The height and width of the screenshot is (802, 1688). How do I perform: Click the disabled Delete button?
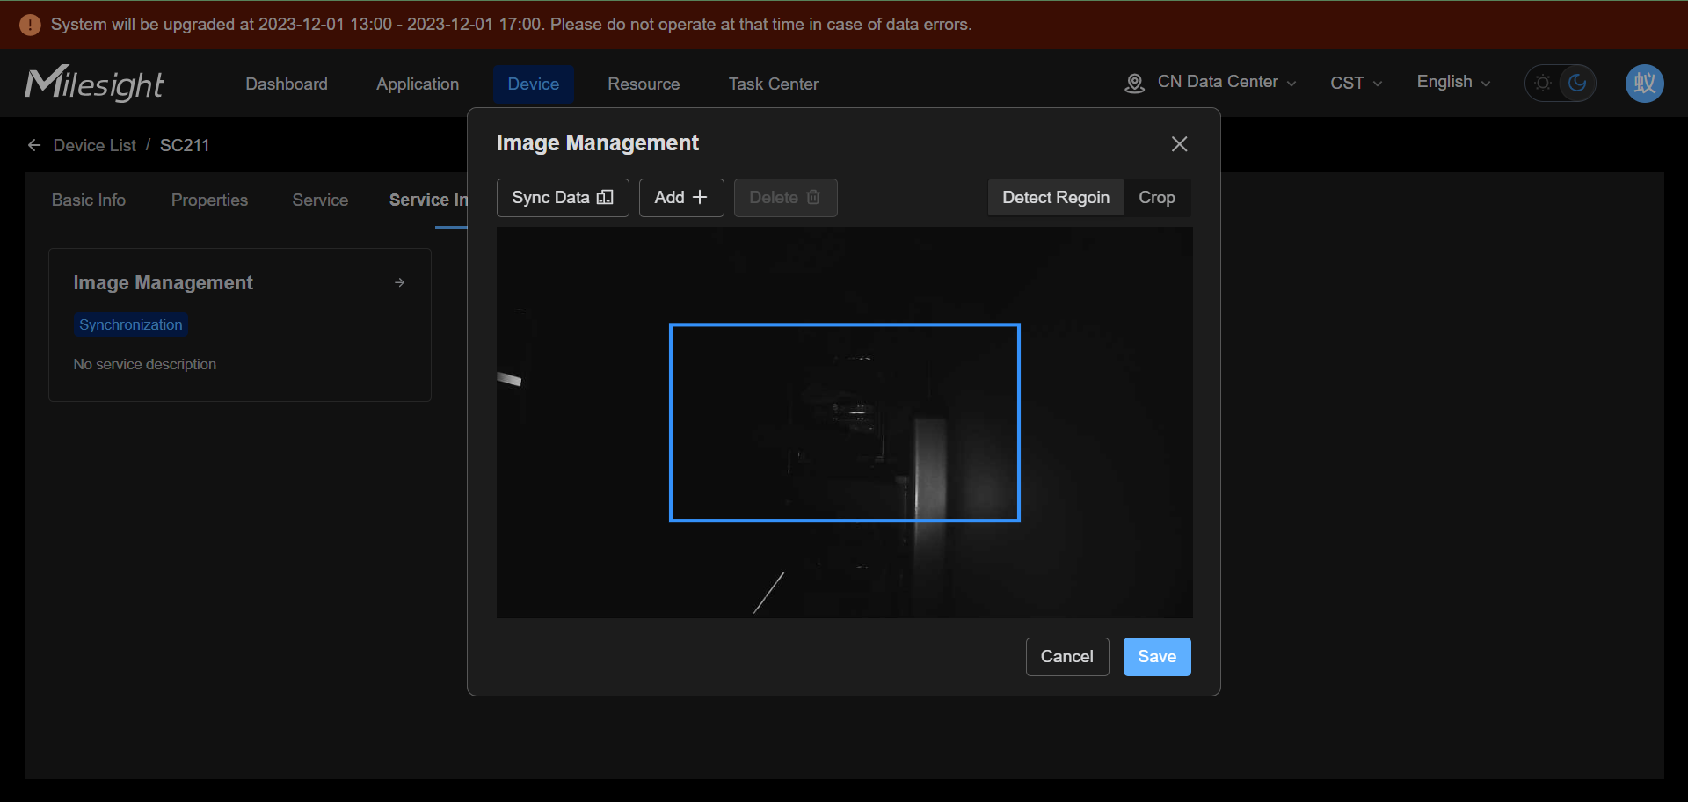point(785,198)
